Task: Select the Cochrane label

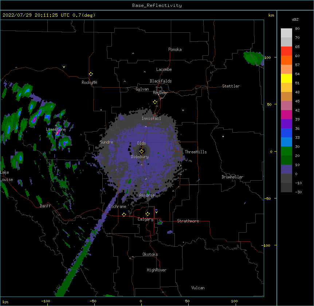Action: [x=117, y=206]
